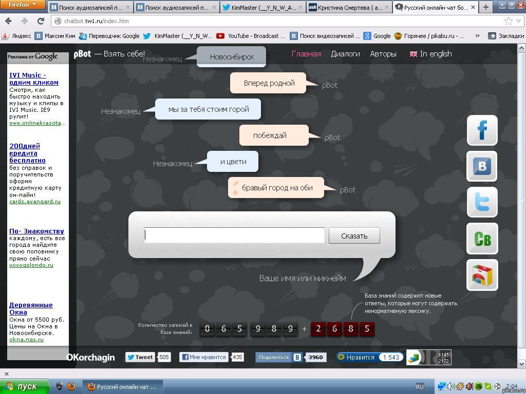
Task: Open the Windows пуск start button
Action: tap(25, 386)
